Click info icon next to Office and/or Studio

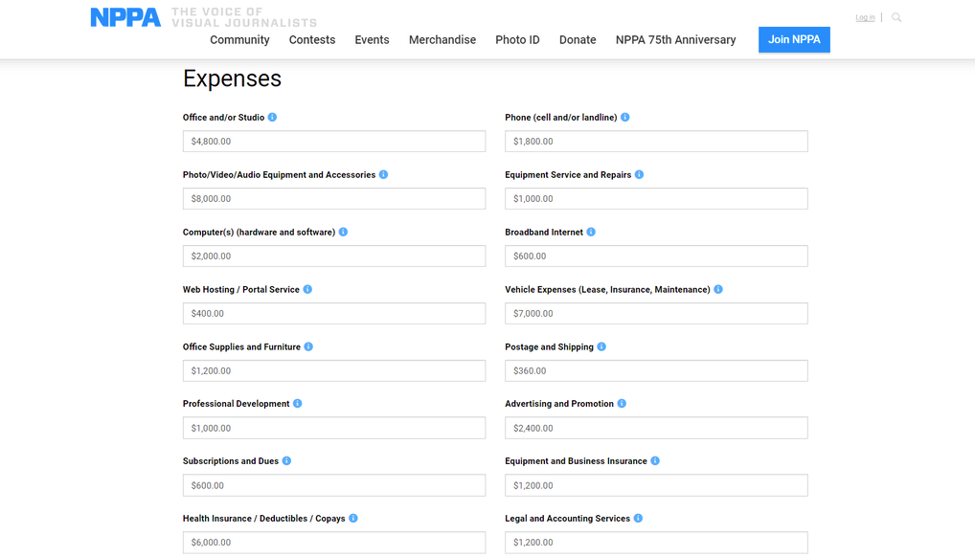(x=272, y=117)
